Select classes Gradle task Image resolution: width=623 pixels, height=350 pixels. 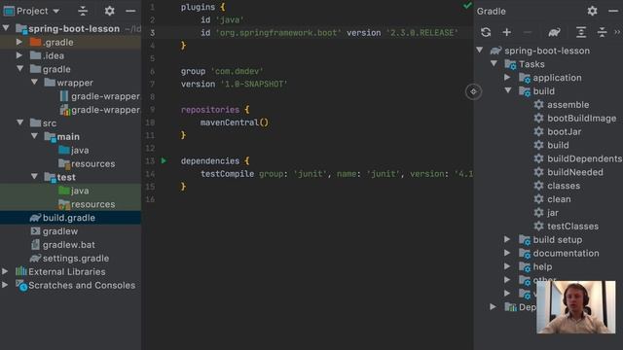[557, 186]
